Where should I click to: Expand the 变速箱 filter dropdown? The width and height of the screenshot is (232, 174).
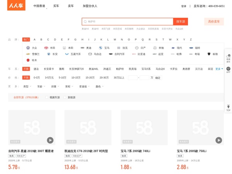84,86
